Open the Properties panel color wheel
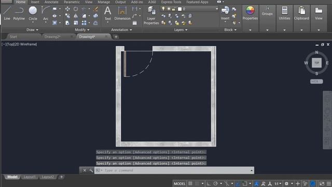Screen dimensions: 332x187 click(250, 10)
